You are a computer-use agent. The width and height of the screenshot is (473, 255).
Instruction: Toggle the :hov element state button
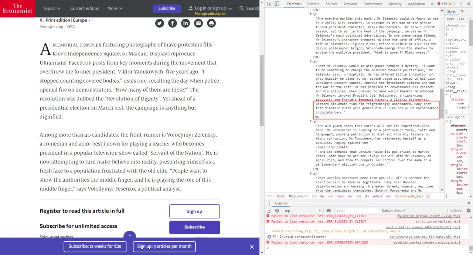pos(450,19)
